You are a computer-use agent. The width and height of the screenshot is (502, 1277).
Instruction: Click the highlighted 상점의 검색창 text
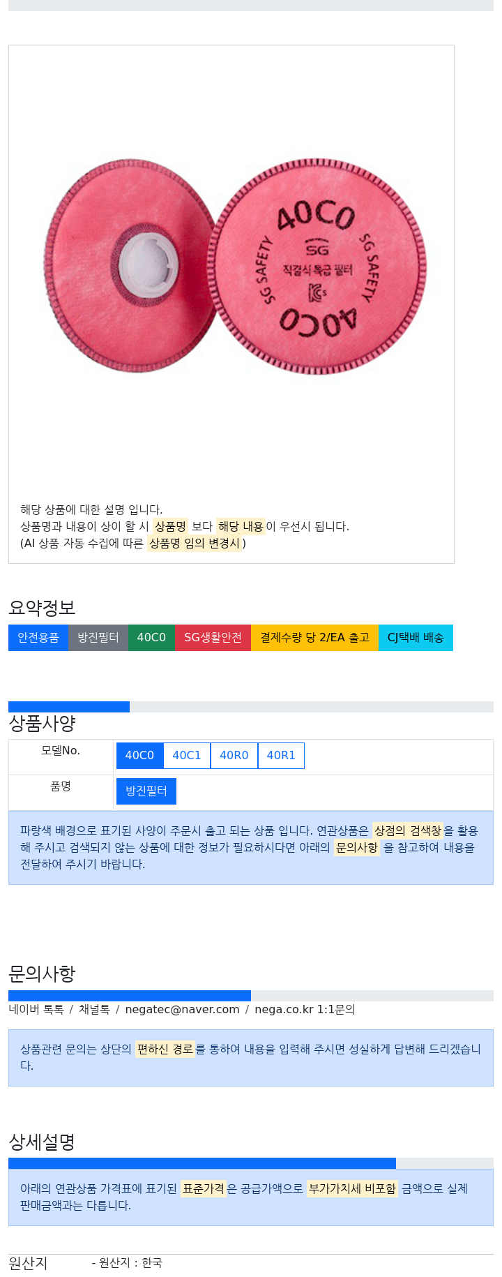click(x=408, y=830)
